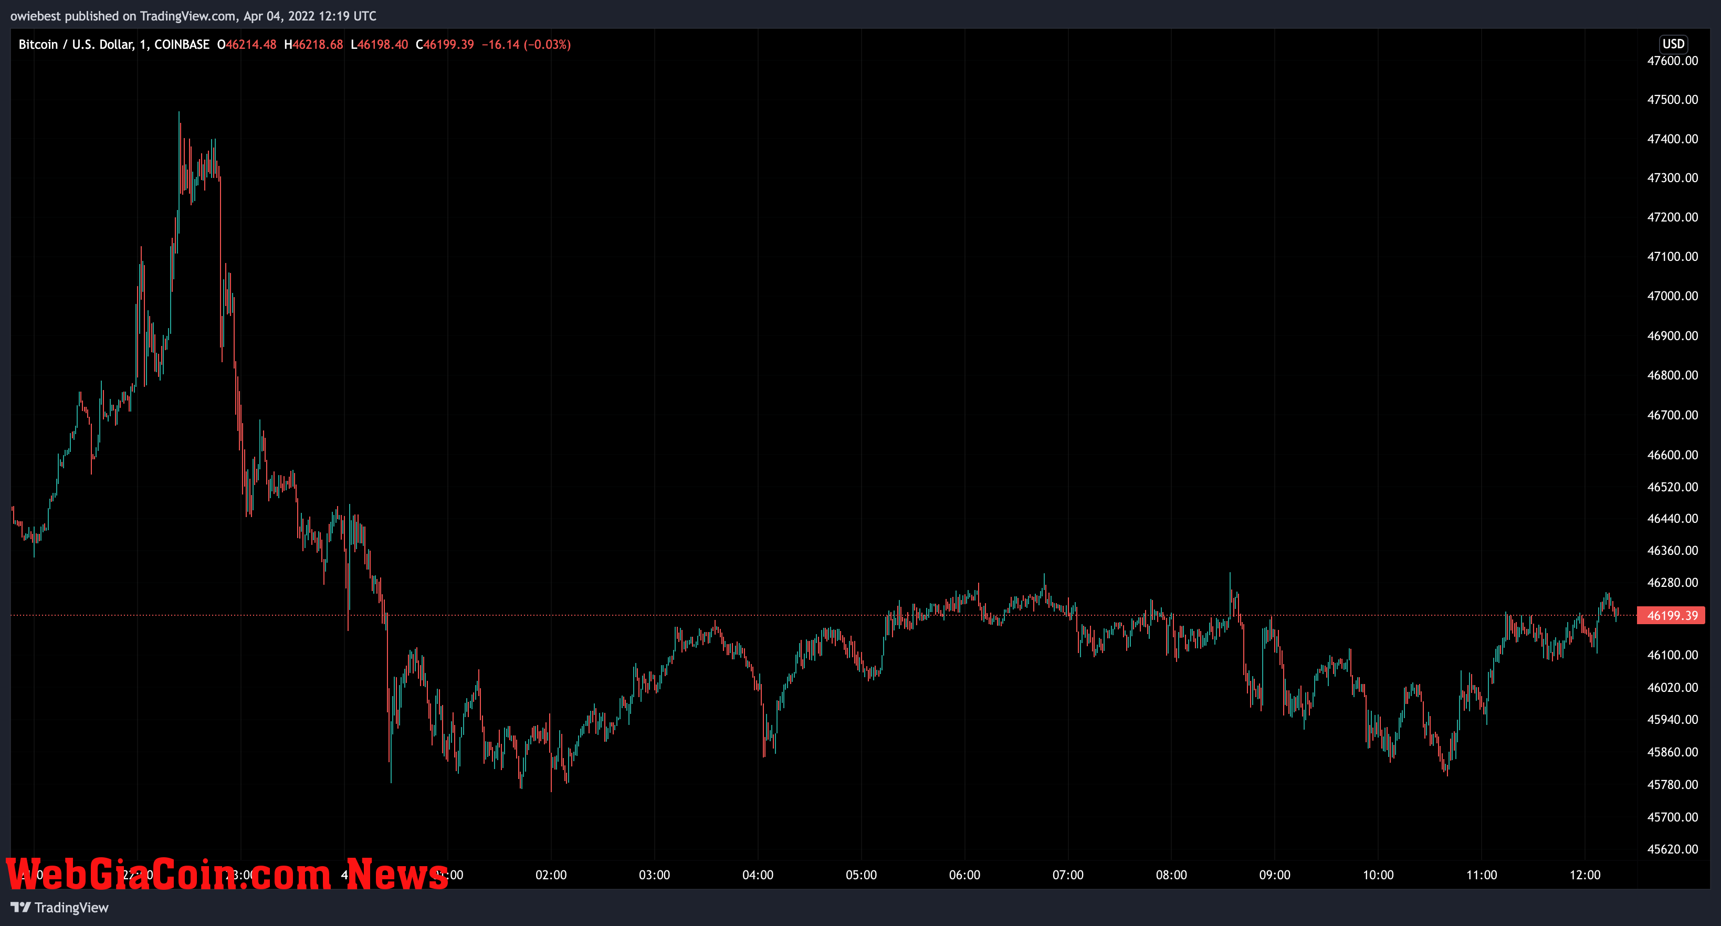The image size is (1721, 926).
Task: Click the 45940.00 price axis label
Action: (1672, 720)
